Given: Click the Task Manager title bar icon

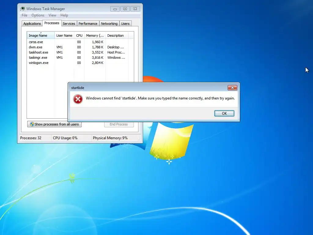Looking at the screenshot, I should coord(23,9).
